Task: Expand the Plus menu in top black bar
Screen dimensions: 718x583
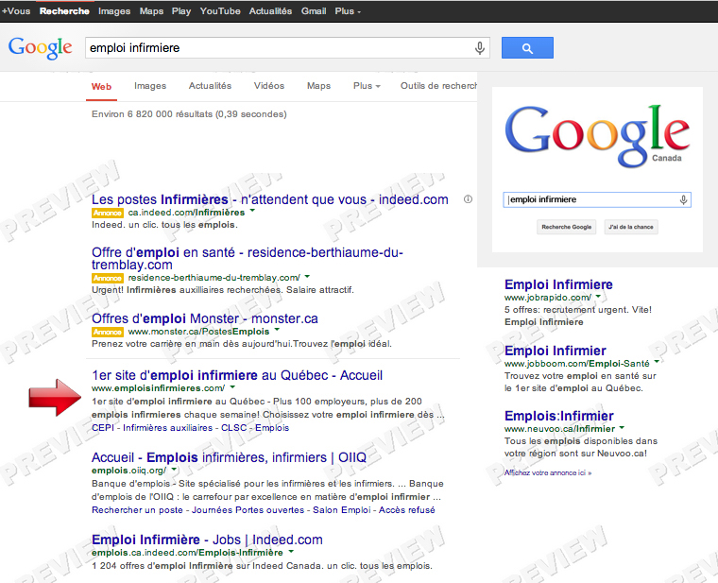Action: click(348, 11)
